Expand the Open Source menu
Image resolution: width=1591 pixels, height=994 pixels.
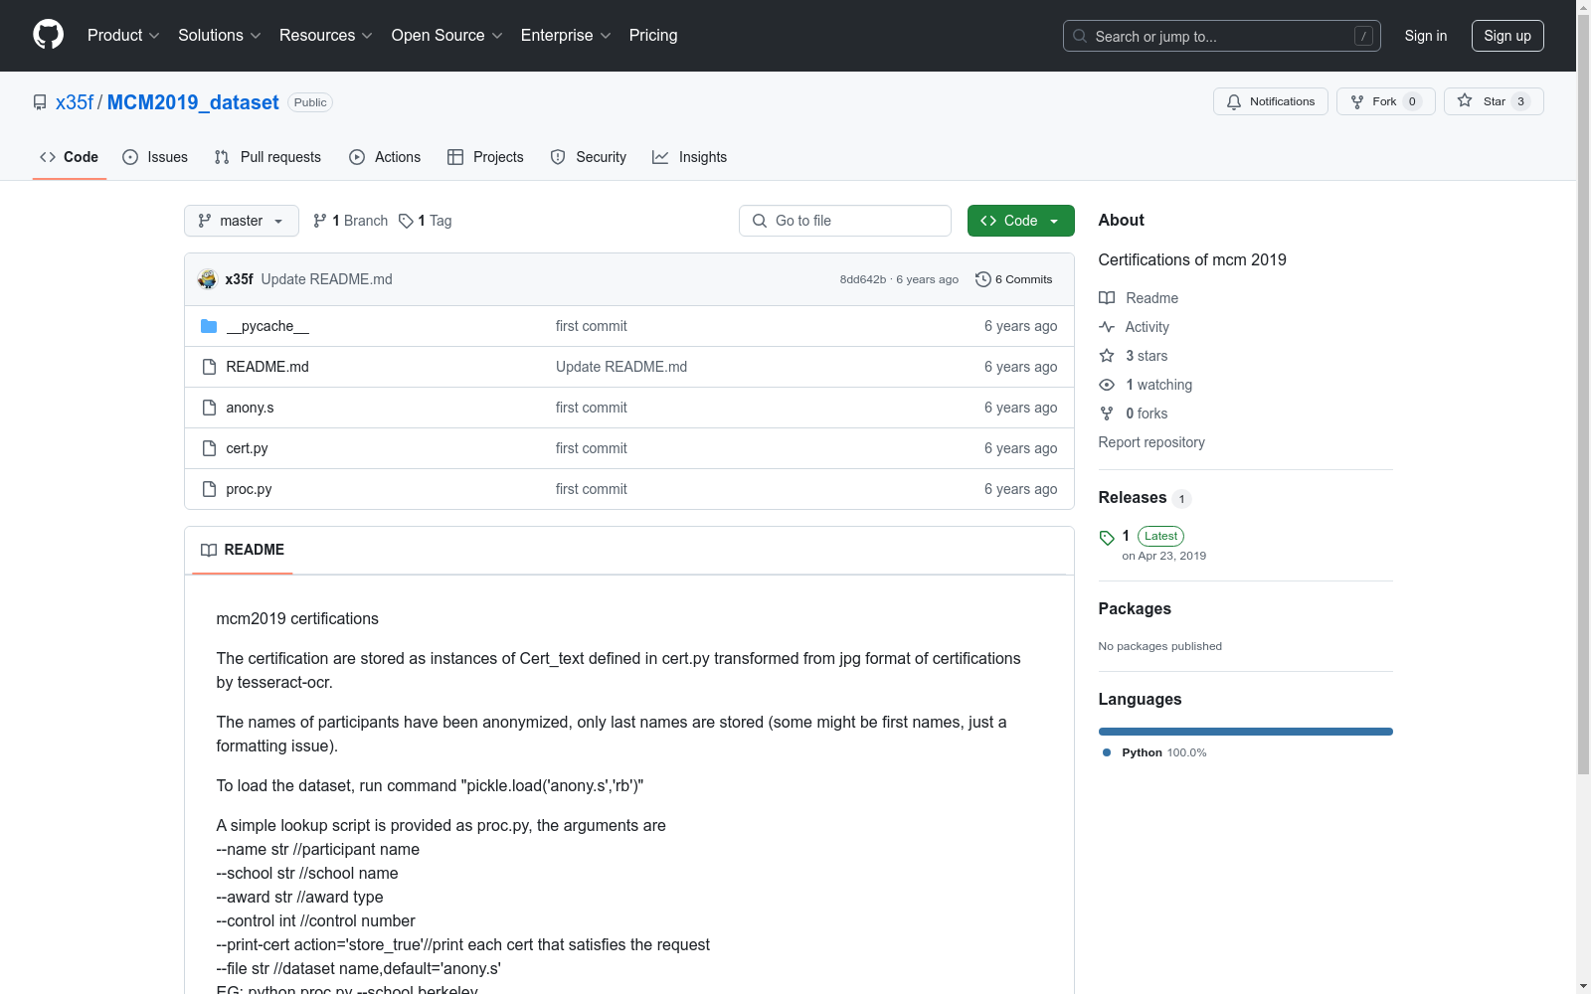click(447, 36)
